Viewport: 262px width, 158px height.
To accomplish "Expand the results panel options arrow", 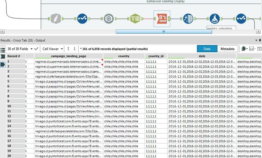I will (256, 40).
